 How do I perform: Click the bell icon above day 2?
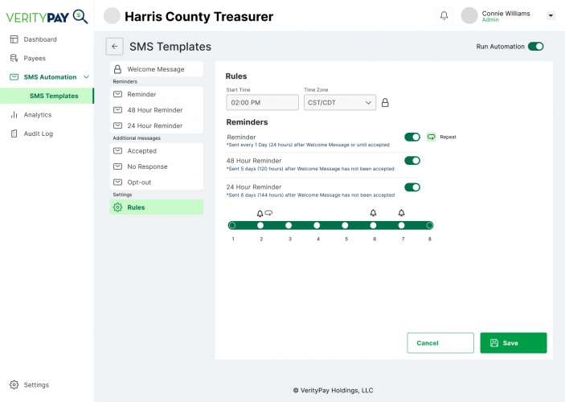(260, 213)
